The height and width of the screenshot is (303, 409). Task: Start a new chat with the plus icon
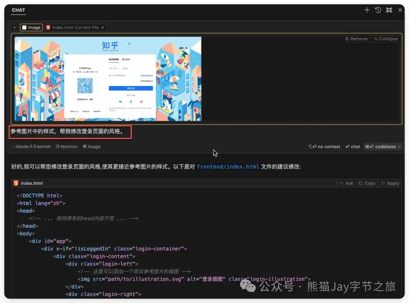[367, 10]
